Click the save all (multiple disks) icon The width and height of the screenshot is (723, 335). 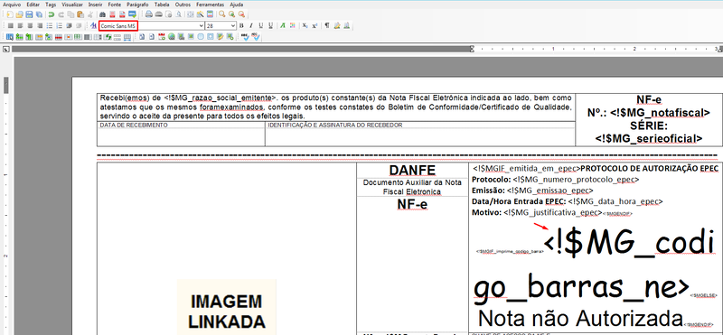point(39,14)
